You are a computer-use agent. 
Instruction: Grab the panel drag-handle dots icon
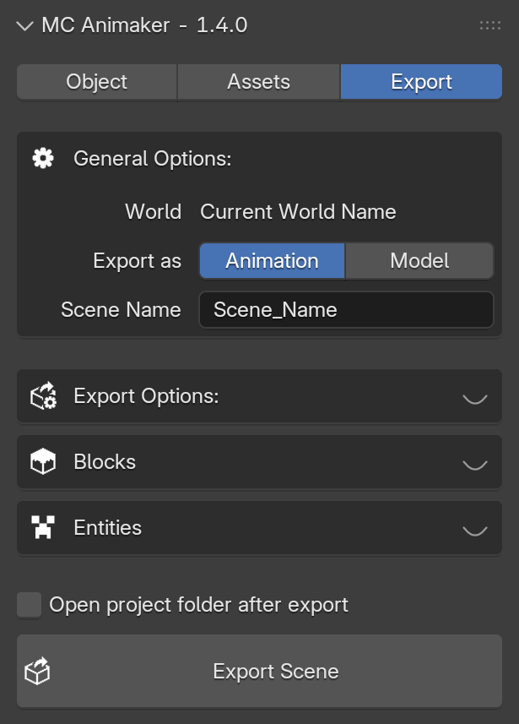coord(490,25)
